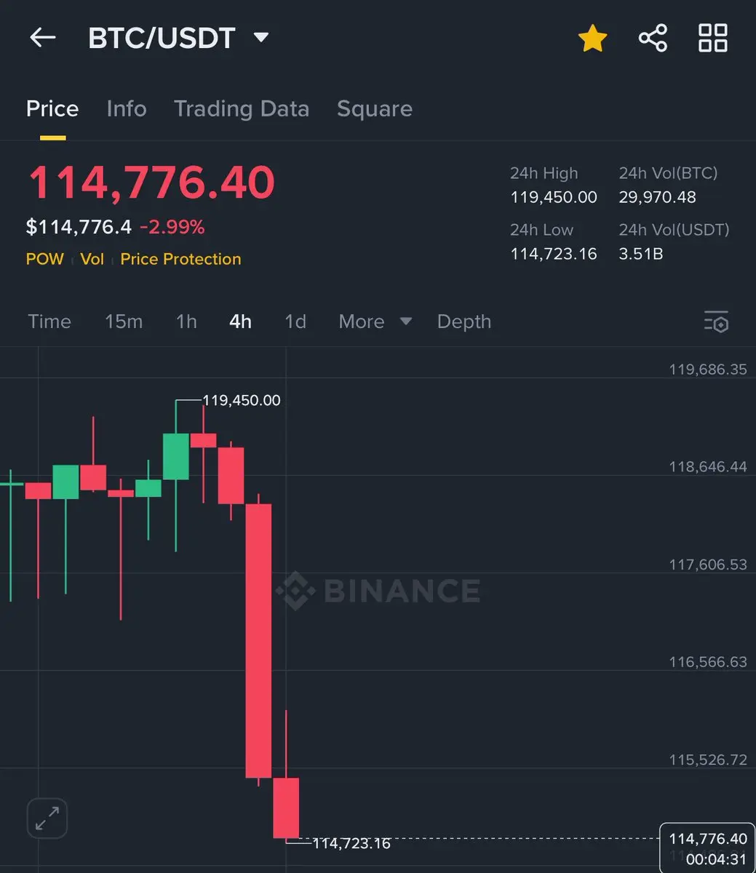Screen dimensions: 756x873
Task: Tap the back arrow icon
Action: (42, 38)
